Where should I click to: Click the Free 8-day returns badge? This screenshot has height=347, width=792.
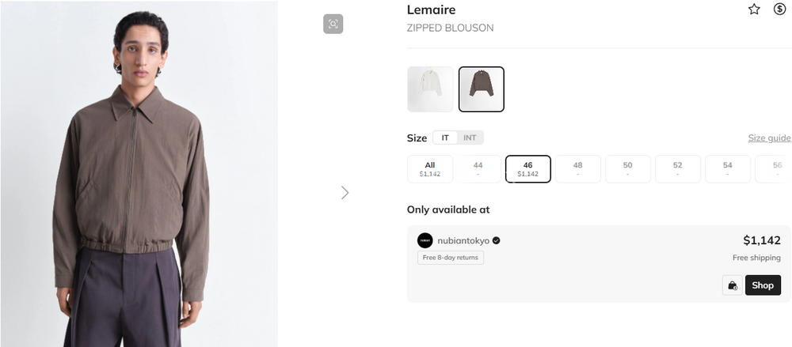pos(450,258)
